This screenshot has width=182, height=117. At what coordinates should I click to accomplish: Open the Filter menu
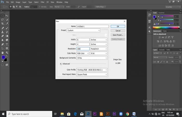[42, 2]
